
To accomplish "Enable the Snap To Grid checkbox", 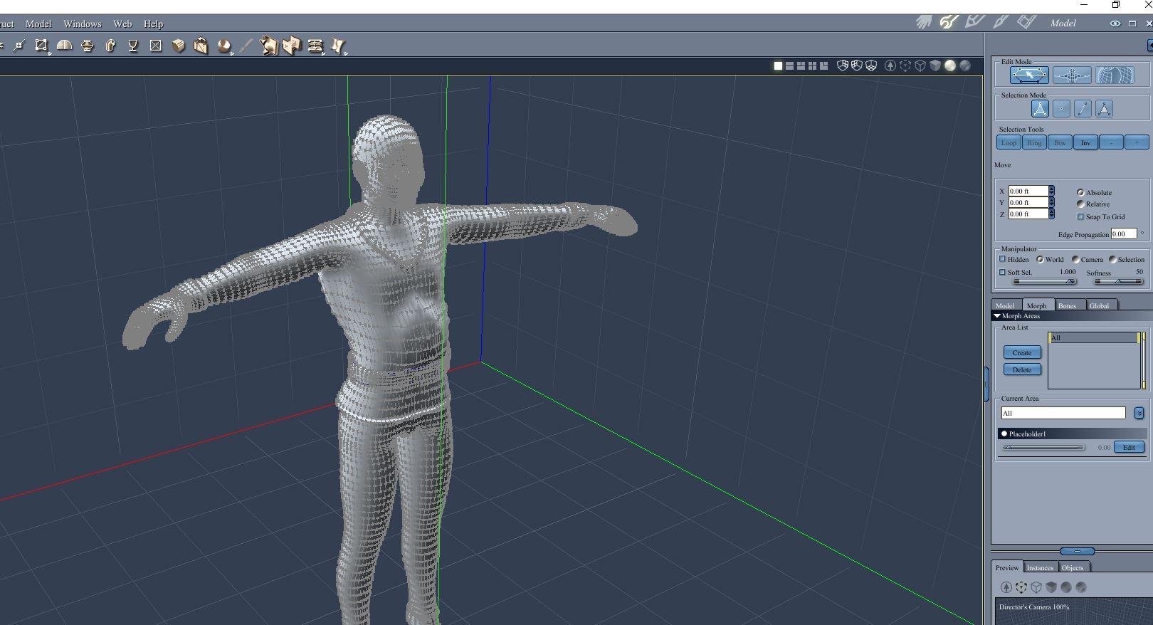I will pos(1080,216).
